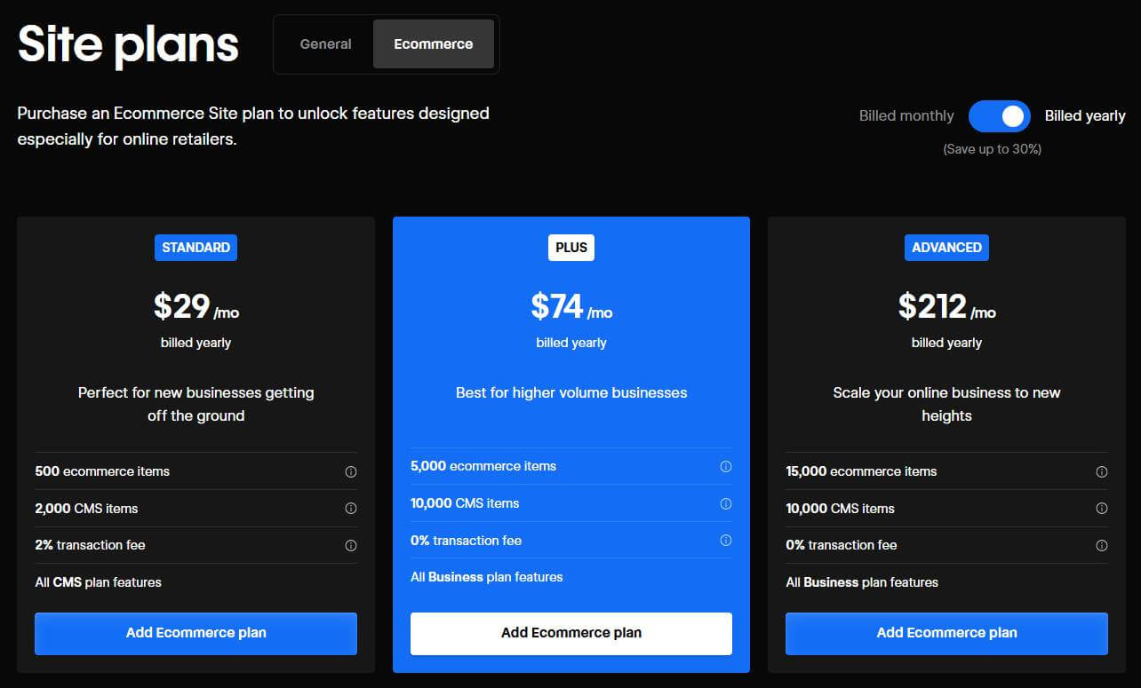Click the STANDARD plan badge
Image resolution: width=1141 pixels, height=688 pixels.
click(195, 248)
